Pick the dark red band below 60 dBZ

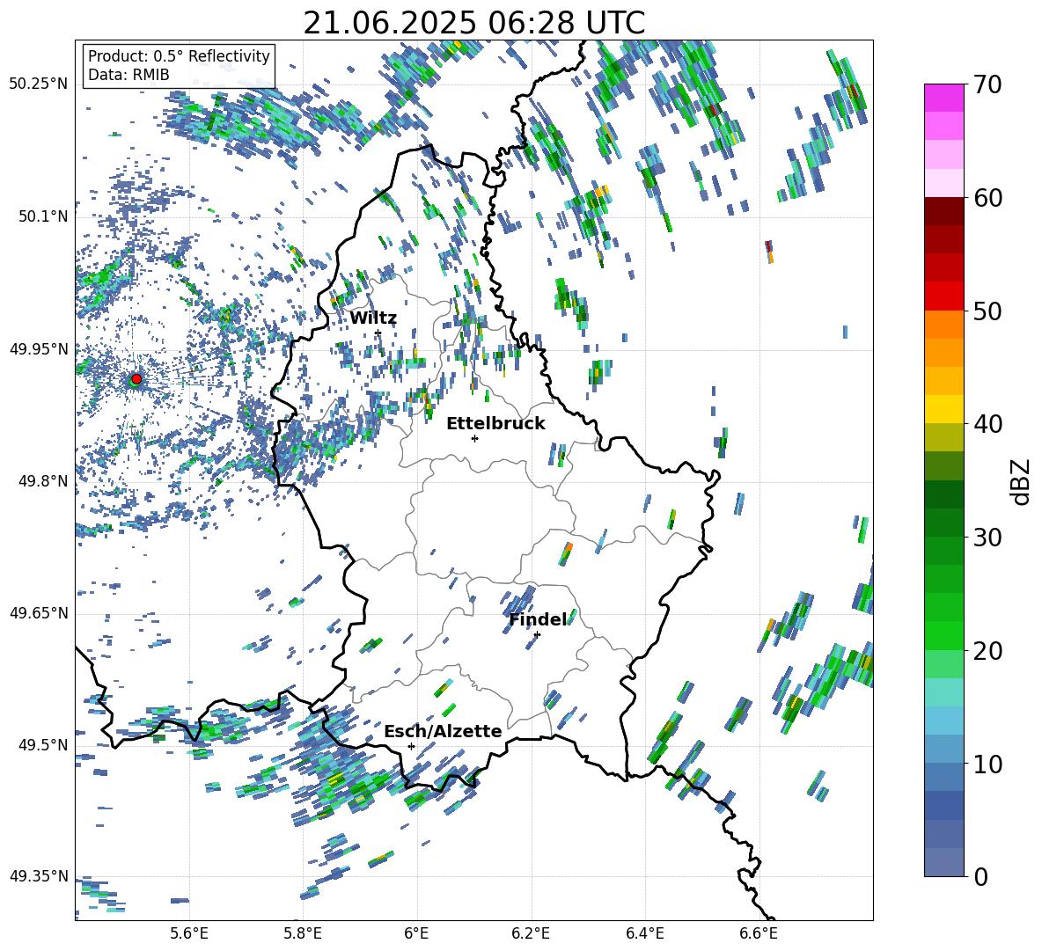point(944,211)
